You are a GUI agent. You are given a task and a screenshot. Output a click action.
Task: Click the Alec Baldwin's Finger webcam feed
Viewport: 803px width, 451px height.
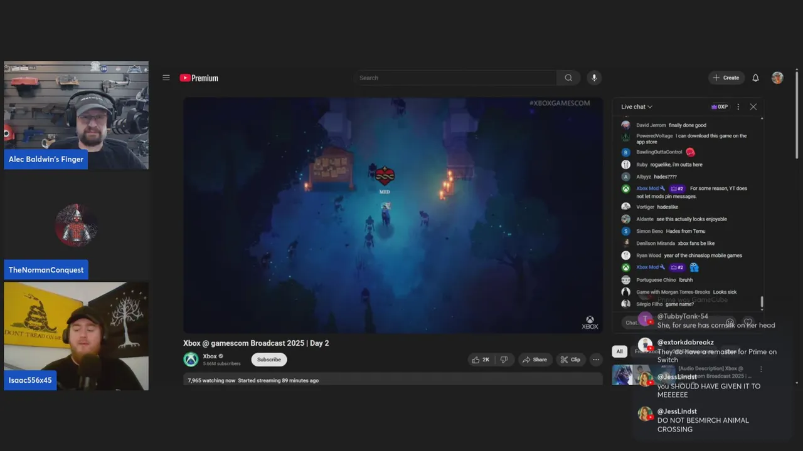76,115
